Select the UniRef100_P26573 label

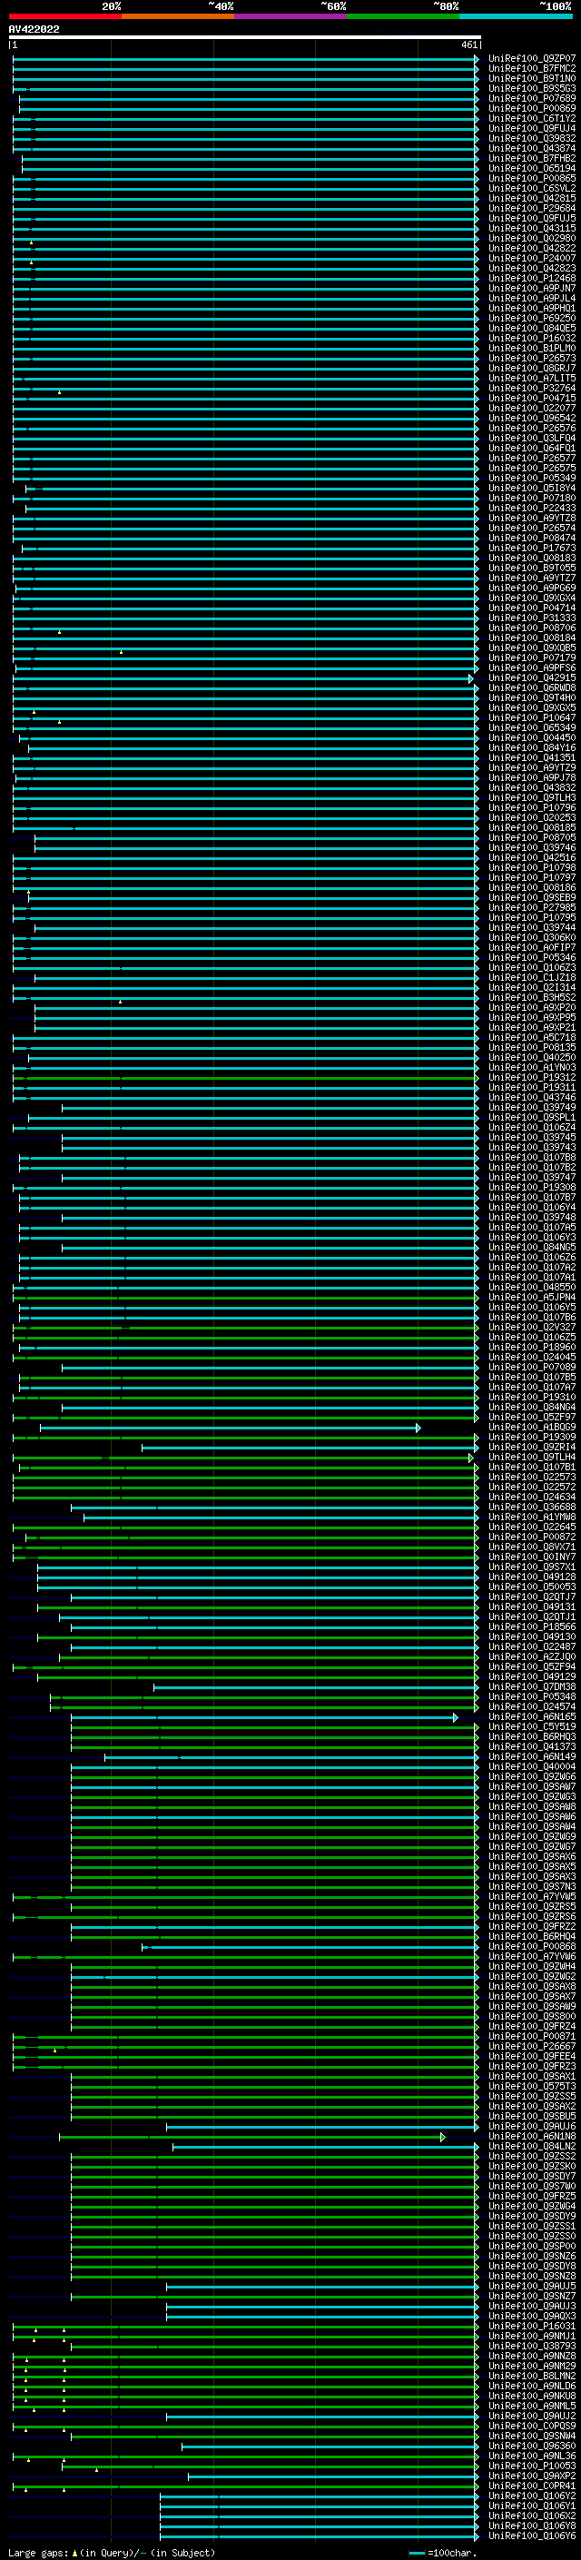pyautogui.click(x=531, y=358)
